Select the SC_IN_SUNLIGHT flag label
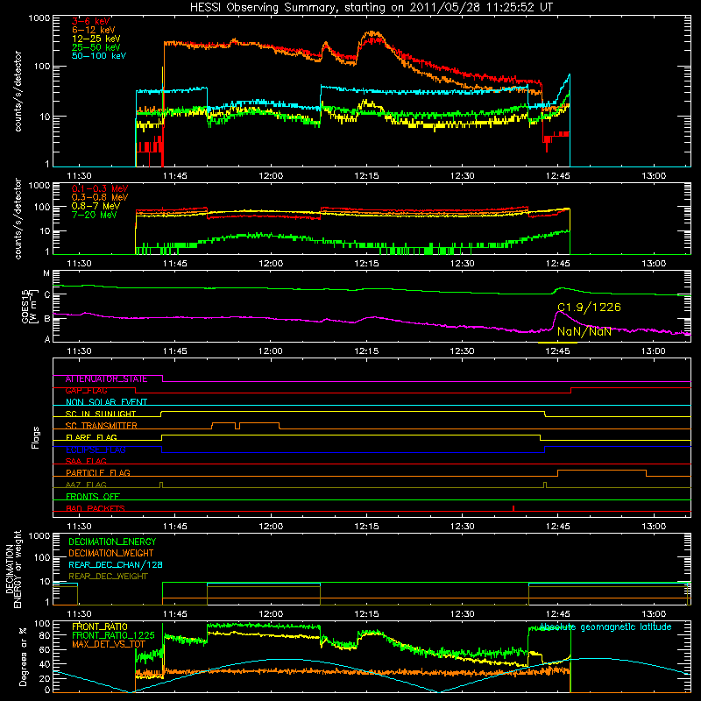 tap(100, 414)
